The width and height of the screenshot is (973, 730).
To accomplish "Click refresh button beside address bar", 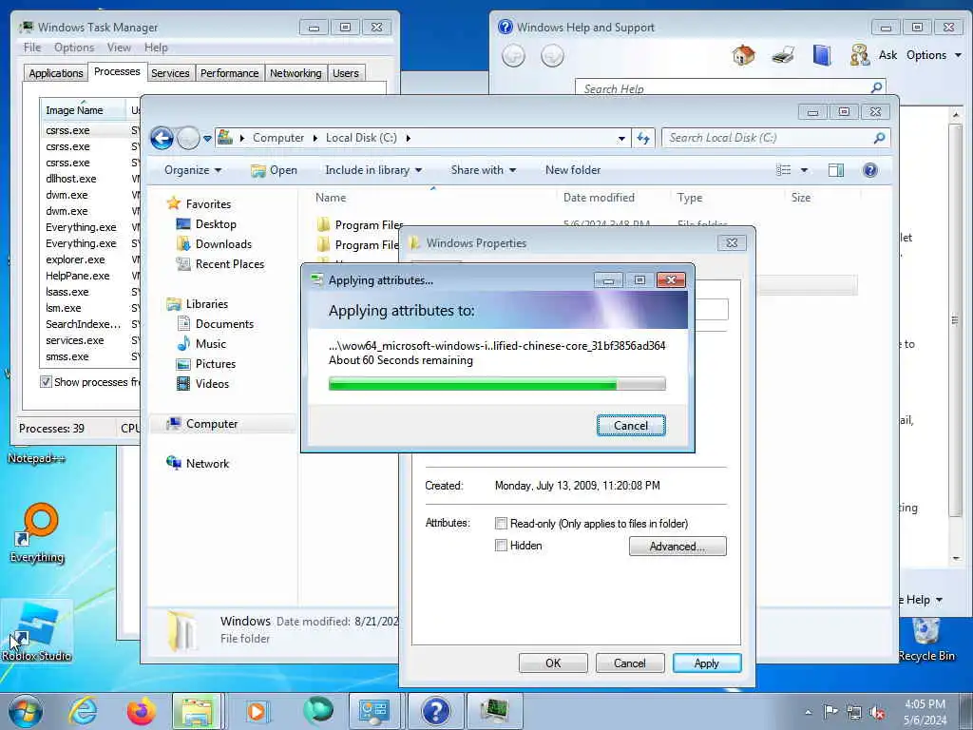I will [643, 138].
